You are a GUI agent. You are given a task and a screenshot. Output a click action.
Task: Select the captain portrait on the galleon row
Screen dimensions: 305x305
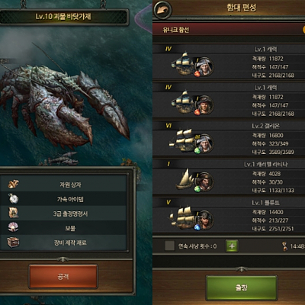click(204, 143)
